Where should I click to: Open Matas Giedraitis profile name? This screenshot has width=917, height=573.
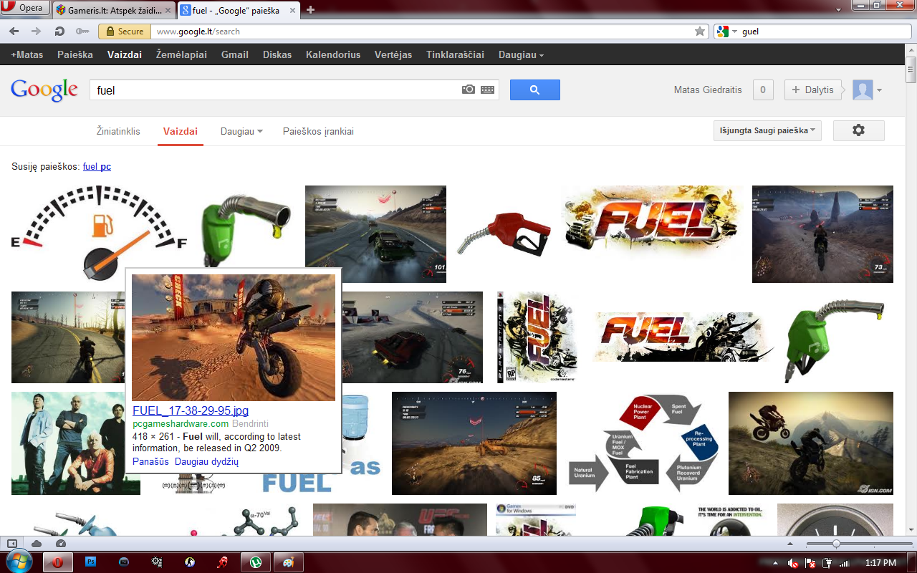coord(708,90)
